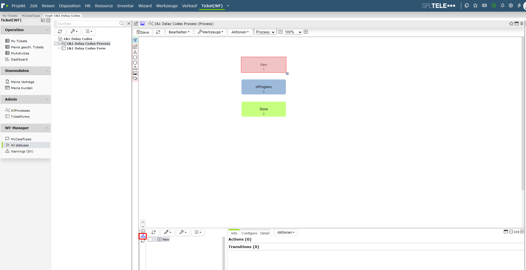Open the Aktionen dropdown in process toolbar
526x270 pixels.
(240, 32)
